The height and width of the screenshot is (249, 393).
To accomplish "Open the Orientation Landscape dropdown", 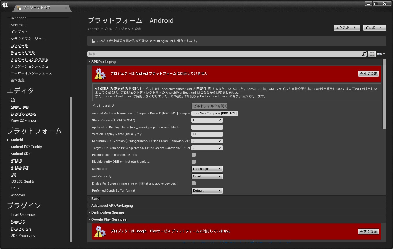I will [x=207, y=169].
